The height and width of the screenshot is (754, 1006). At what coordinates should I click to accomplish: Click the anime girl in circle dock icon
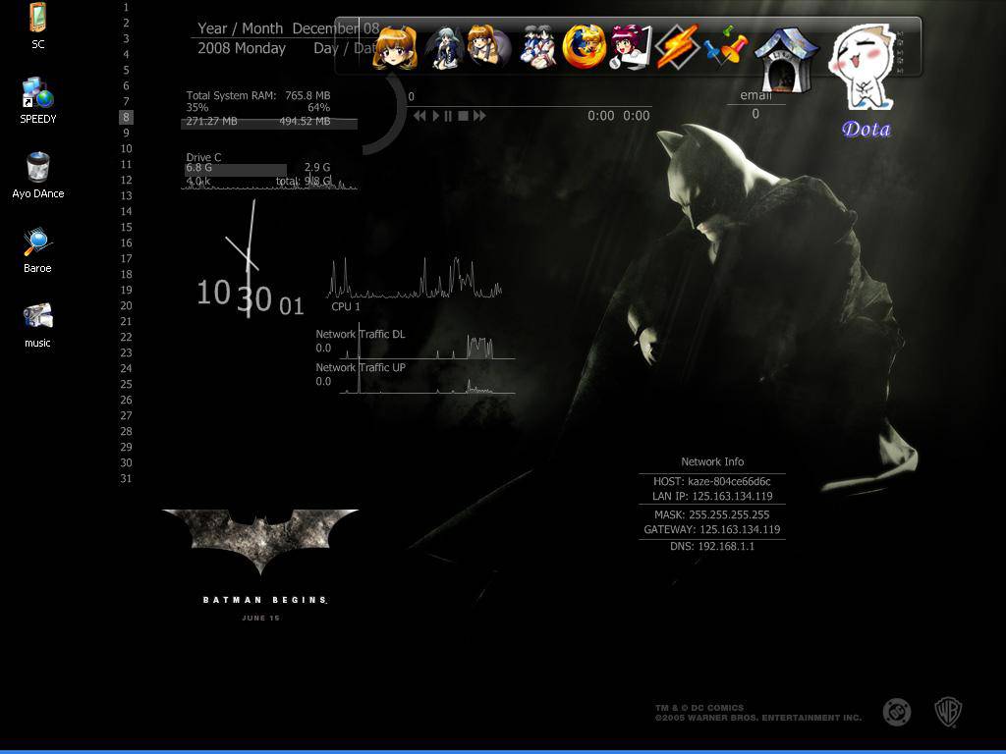pyautogui.click(x=489, y=46)
